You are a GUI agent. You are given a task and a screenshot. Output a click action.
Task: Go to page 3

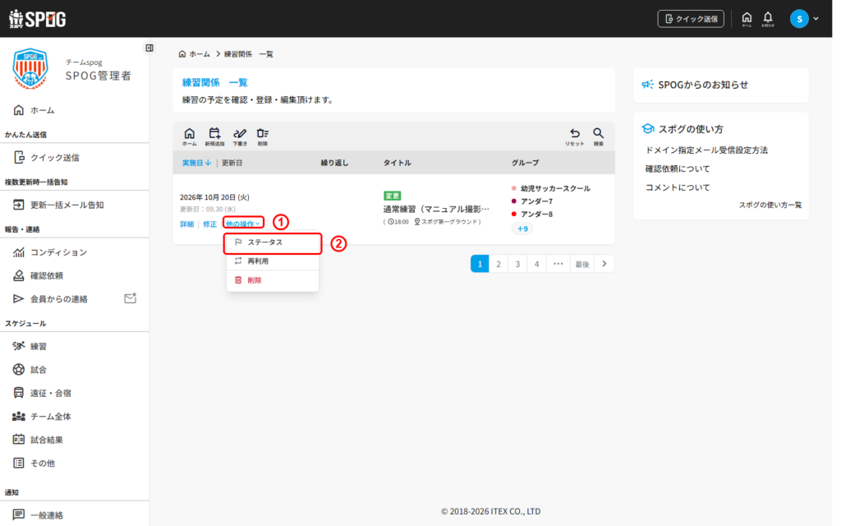tap(517, 264)
